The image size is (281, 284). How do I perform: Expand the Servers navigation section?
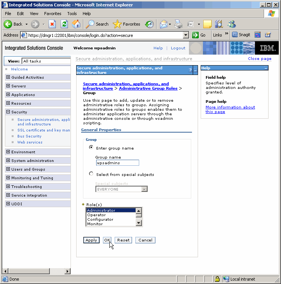click(x=8, y=86)
